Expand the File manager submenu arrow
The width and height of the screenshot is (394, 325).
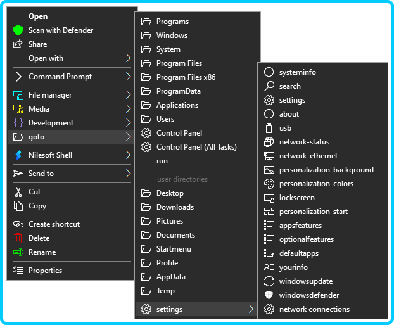coord(129,95)
